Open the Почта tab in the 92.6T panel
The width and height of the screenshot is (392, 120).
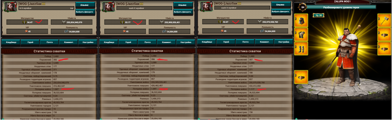(x=245, y=42)
